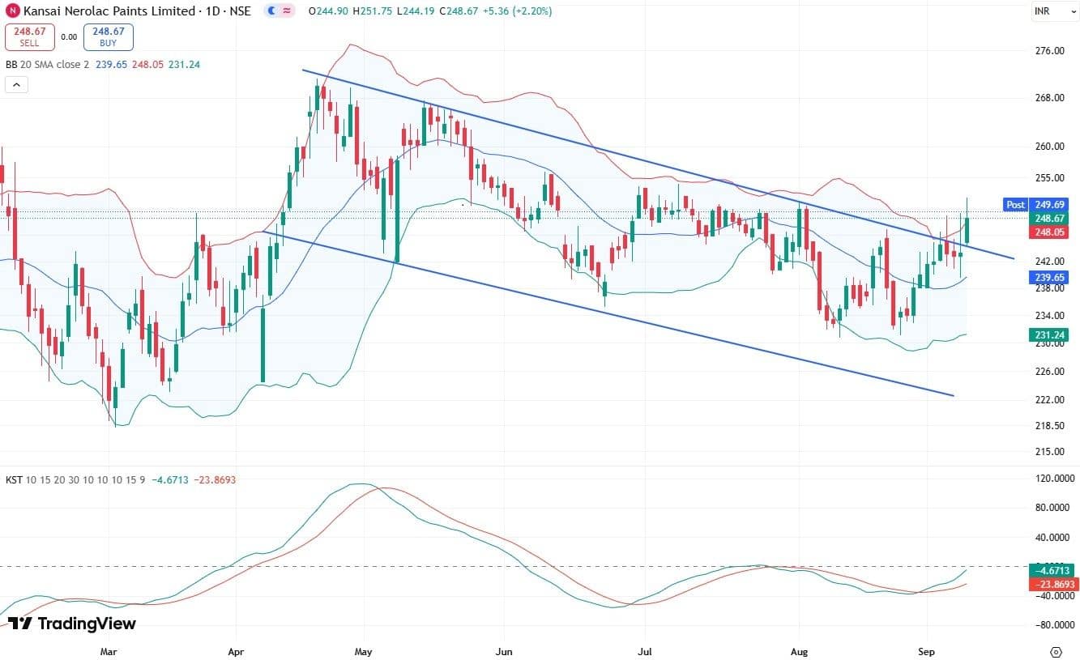Collapse the indicator legend with chevron
The width and height of the screenshot is (1080, 660).
[16, 84]
